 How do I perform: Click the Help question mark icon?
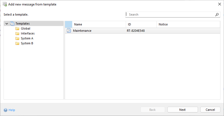[5, 110]
